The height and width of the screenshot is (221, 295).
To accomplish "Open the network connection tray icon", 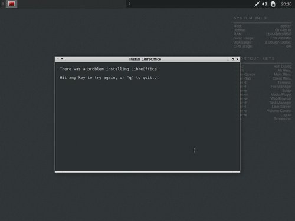I will (257, 4).
